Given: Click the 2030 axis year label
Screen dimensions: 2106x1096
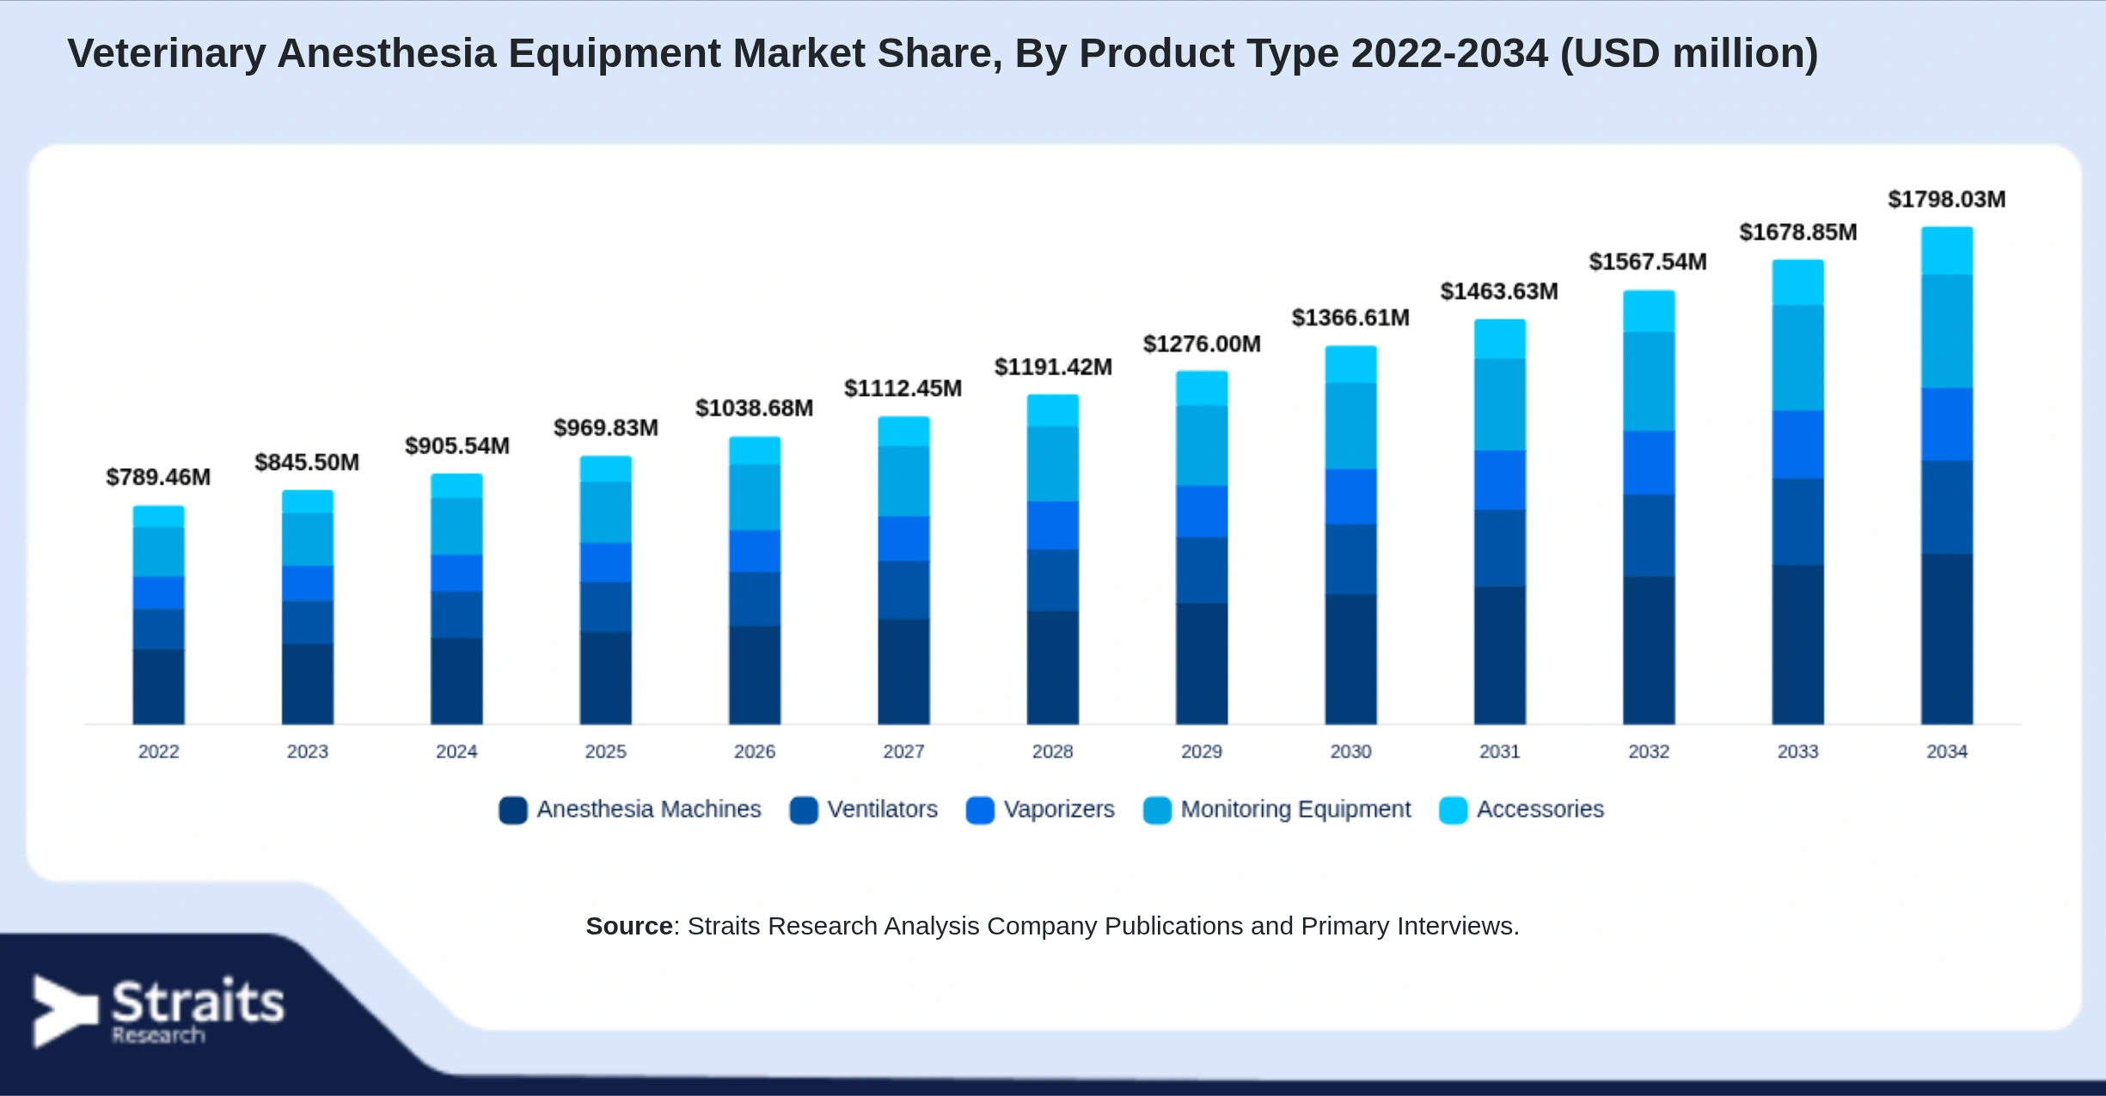Looking at the screenshot, I should tap(1351, 752).
